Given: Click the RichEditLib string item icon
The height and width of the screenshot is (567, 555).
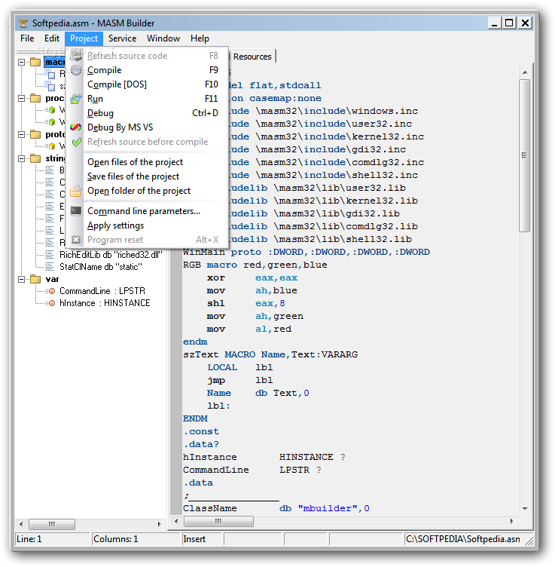Looking at the screenshot, I should click(x=50, y=255).
